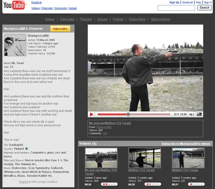215x189 pixels.
Task: Go to Channels in the top menu
Action: pyautogui.click(x=47, y=8)
